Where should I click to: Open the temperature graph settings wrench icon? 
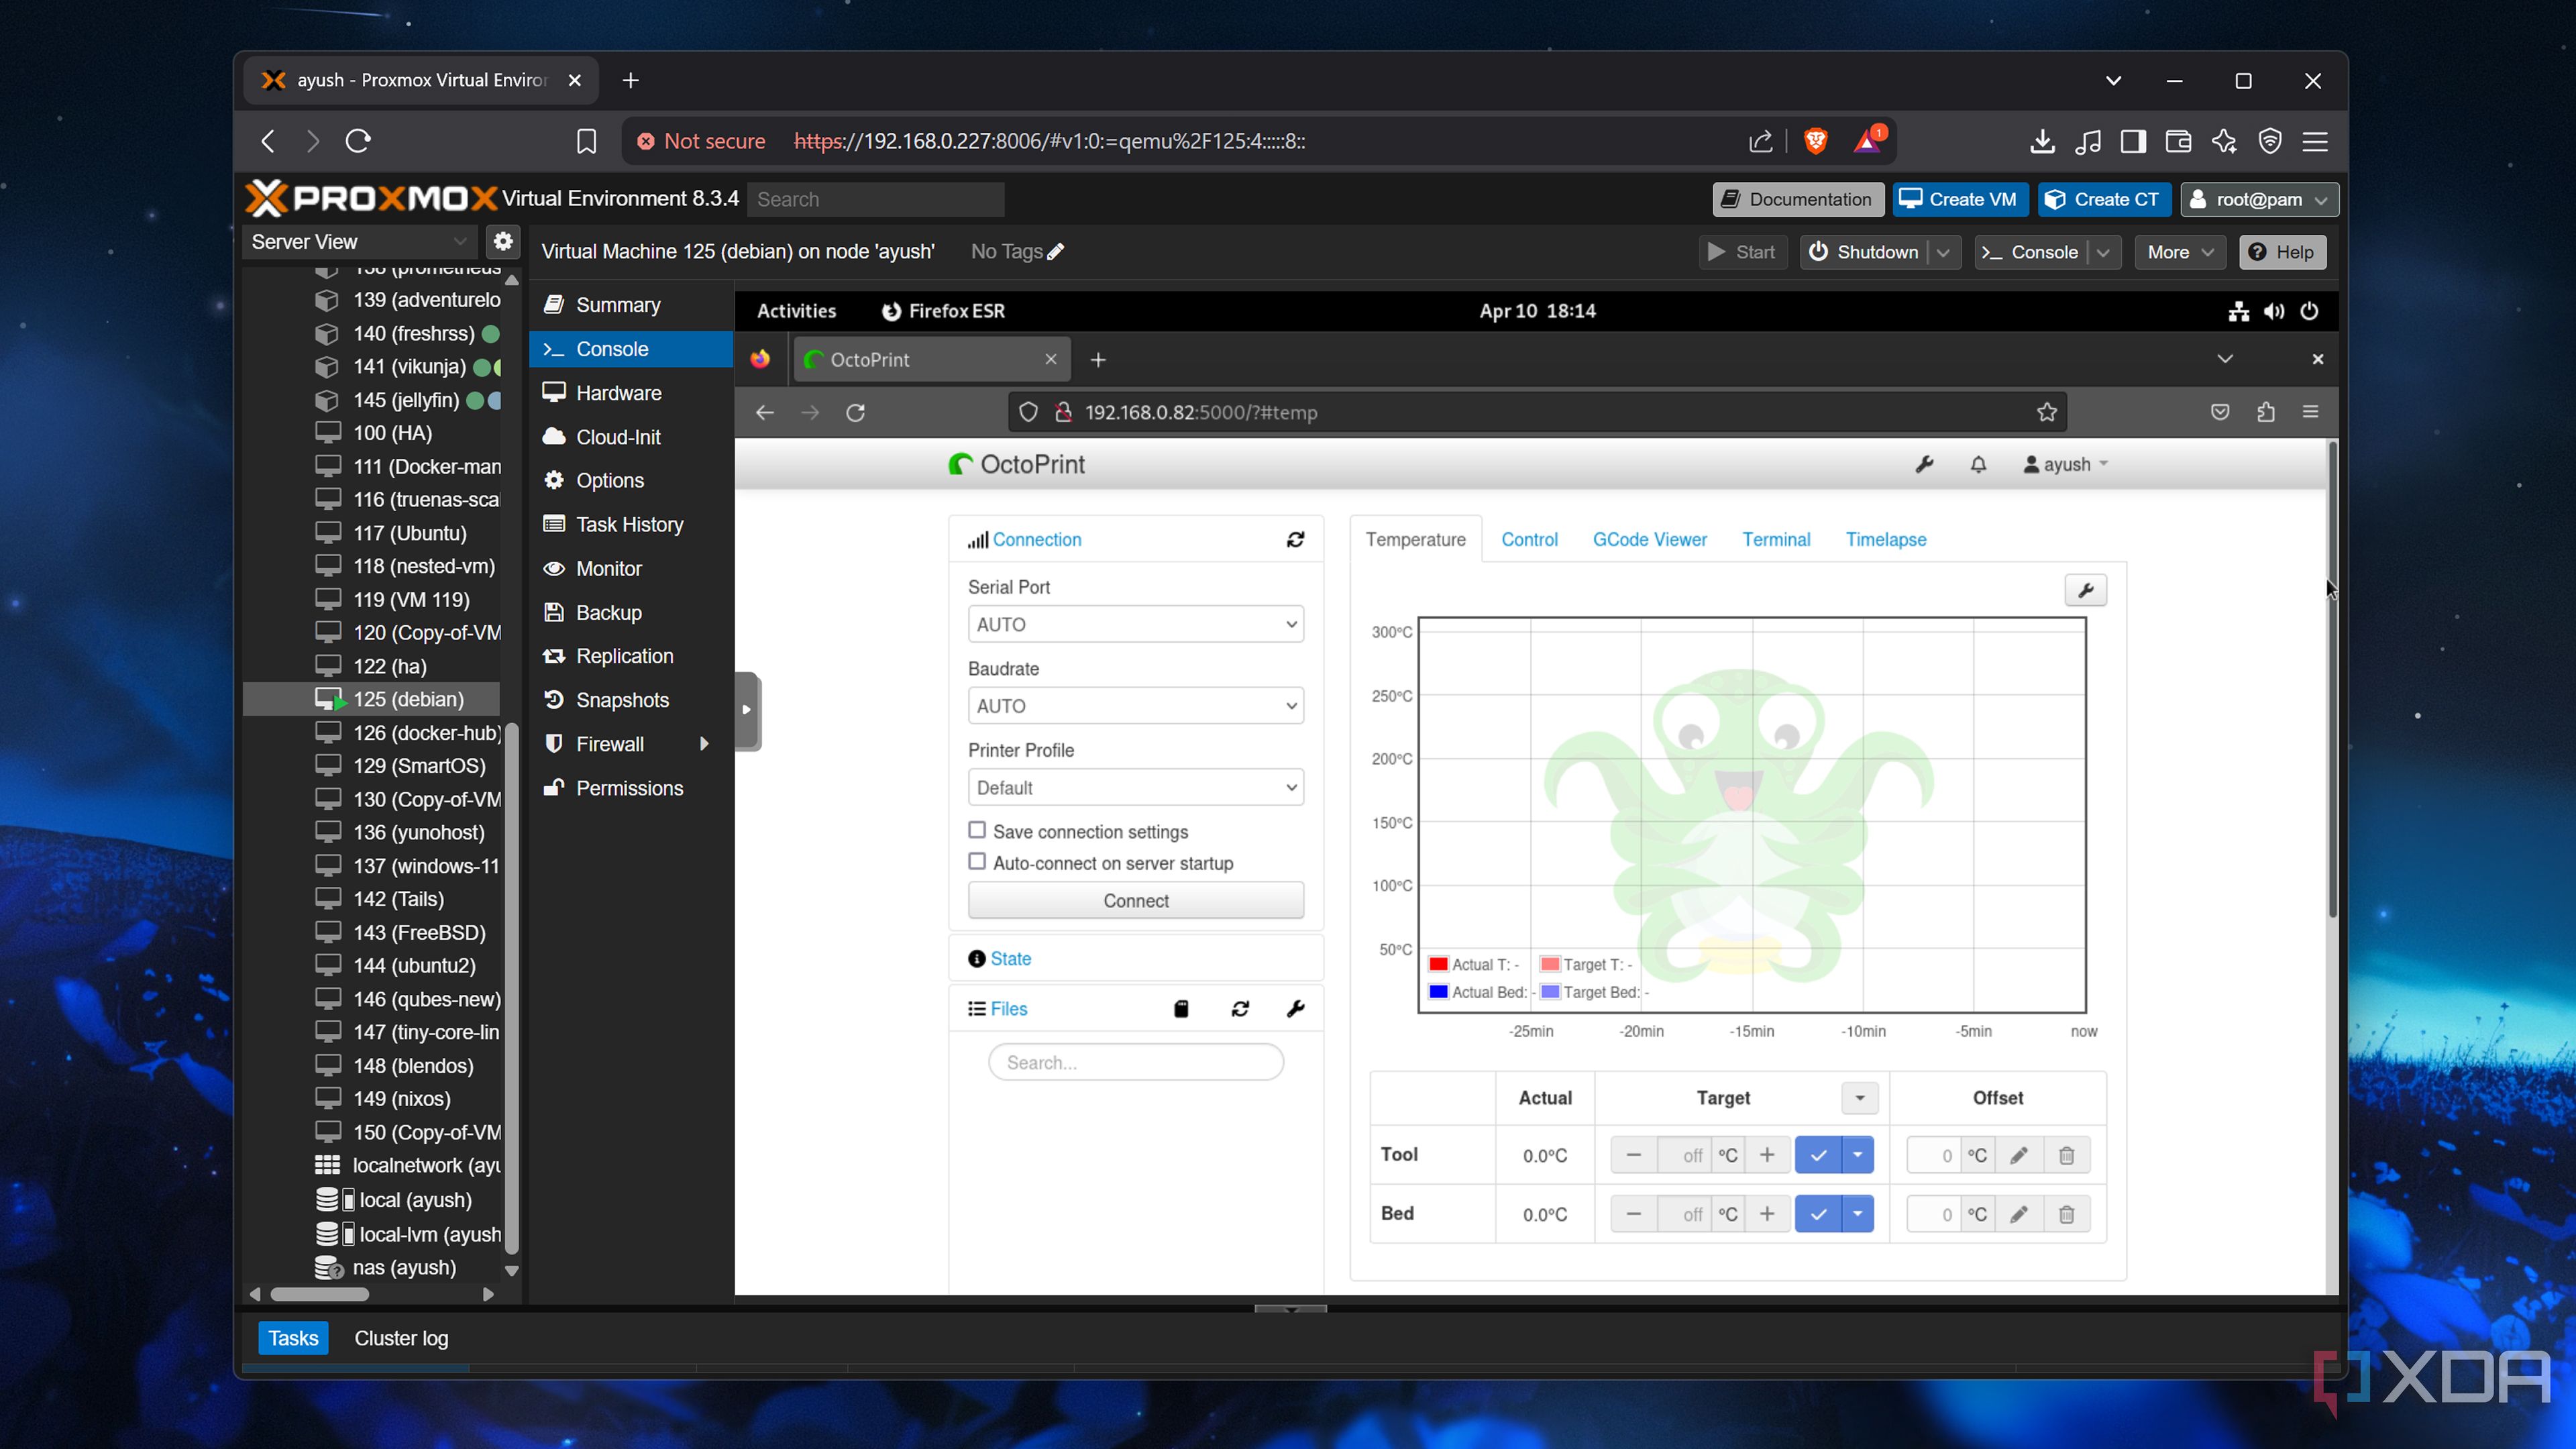[x=2086, y=590]
